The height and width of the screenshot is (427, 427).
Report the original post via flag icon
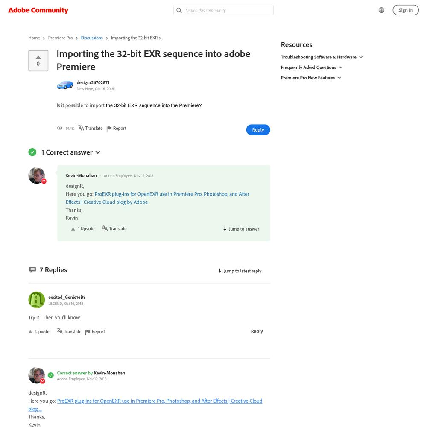[x=109, y=128]
